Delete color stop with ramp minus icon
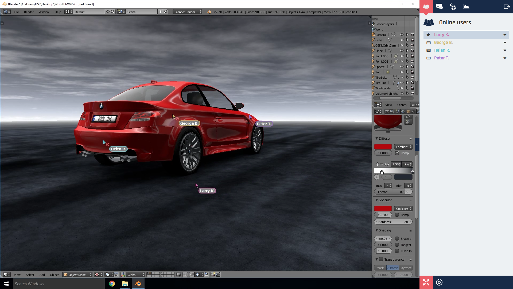The width and height of the screenshot is (513, 289). pyautogui.click(x=382, y=164)
